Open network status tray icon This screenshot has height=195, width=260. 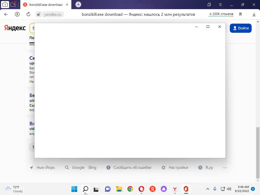click(x=223, y=189)
